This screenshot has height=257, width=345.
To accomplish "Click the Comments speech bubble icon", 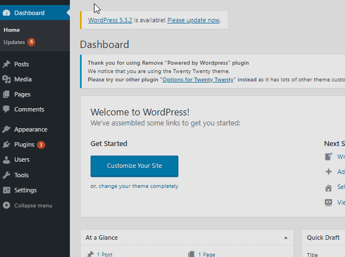I will click(6, 109).
